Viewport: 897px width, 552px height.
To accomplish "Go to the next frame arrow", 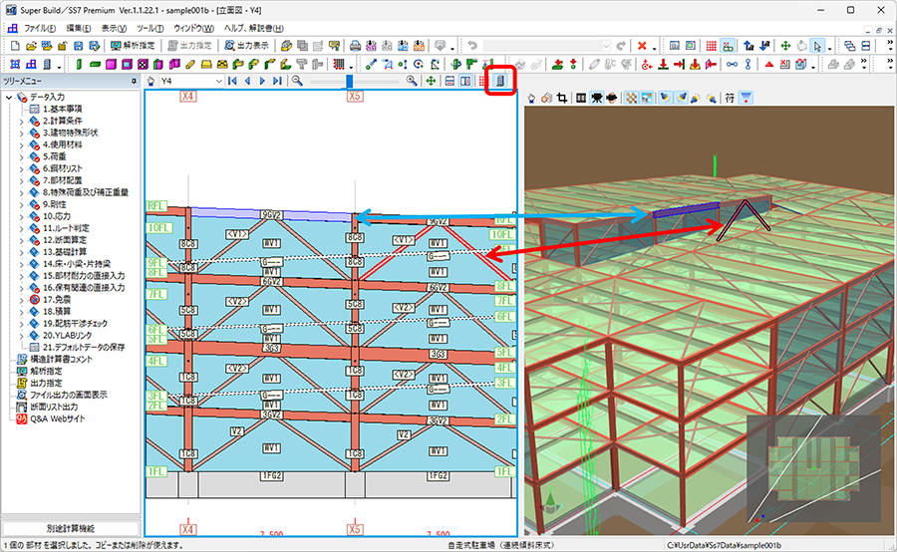I will (262, 82).
